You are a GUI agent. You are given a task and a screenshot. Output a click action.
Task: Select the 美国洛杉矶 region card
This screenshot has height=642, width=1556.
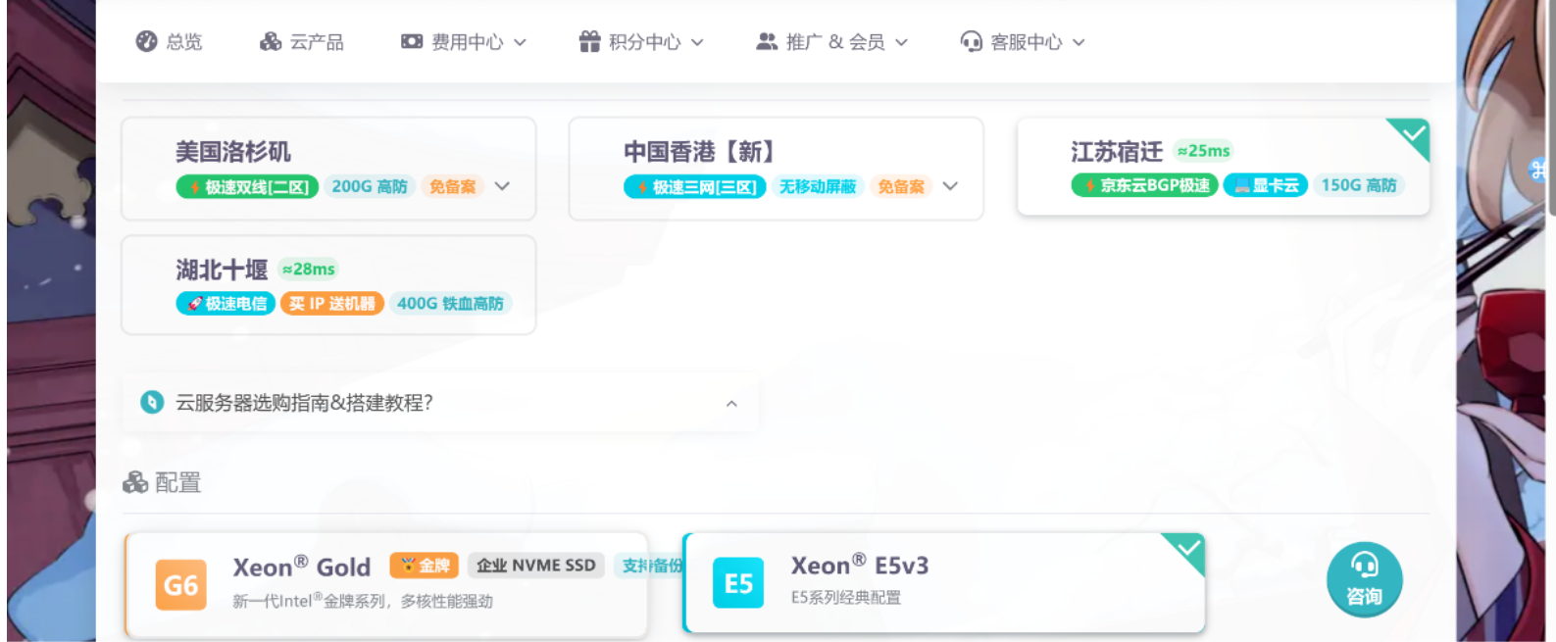(328, 169)
